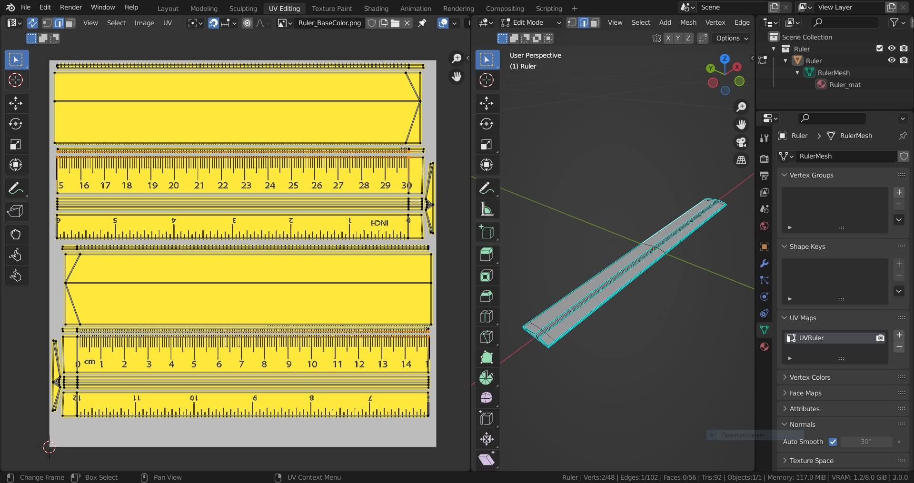914x483 pixels.
Task: Select the Rip Region tool in UV editor
Action: pyautogui.click(x=16, y=211)
